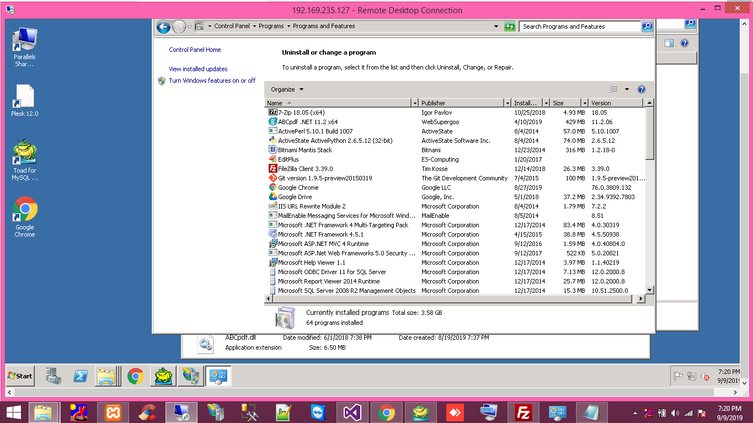Screen dimensions: 753x423
Task: Click inside the Search Programs and Features field
Action: pos(580,26)
